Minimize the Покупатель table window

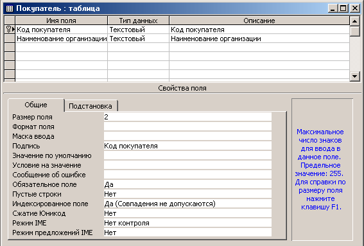click(x=333, y=8)
